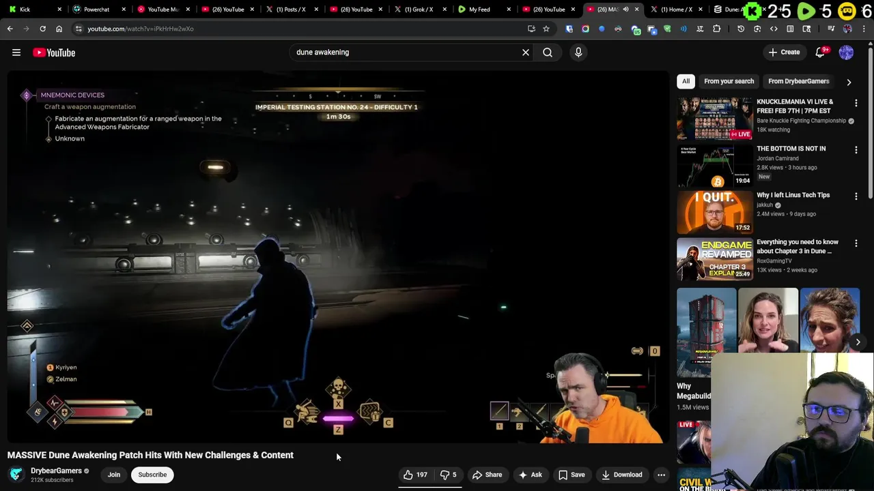
Task: Open the KNUCKLEMANIA VI live thumbnail
Action: pos(714,118)
